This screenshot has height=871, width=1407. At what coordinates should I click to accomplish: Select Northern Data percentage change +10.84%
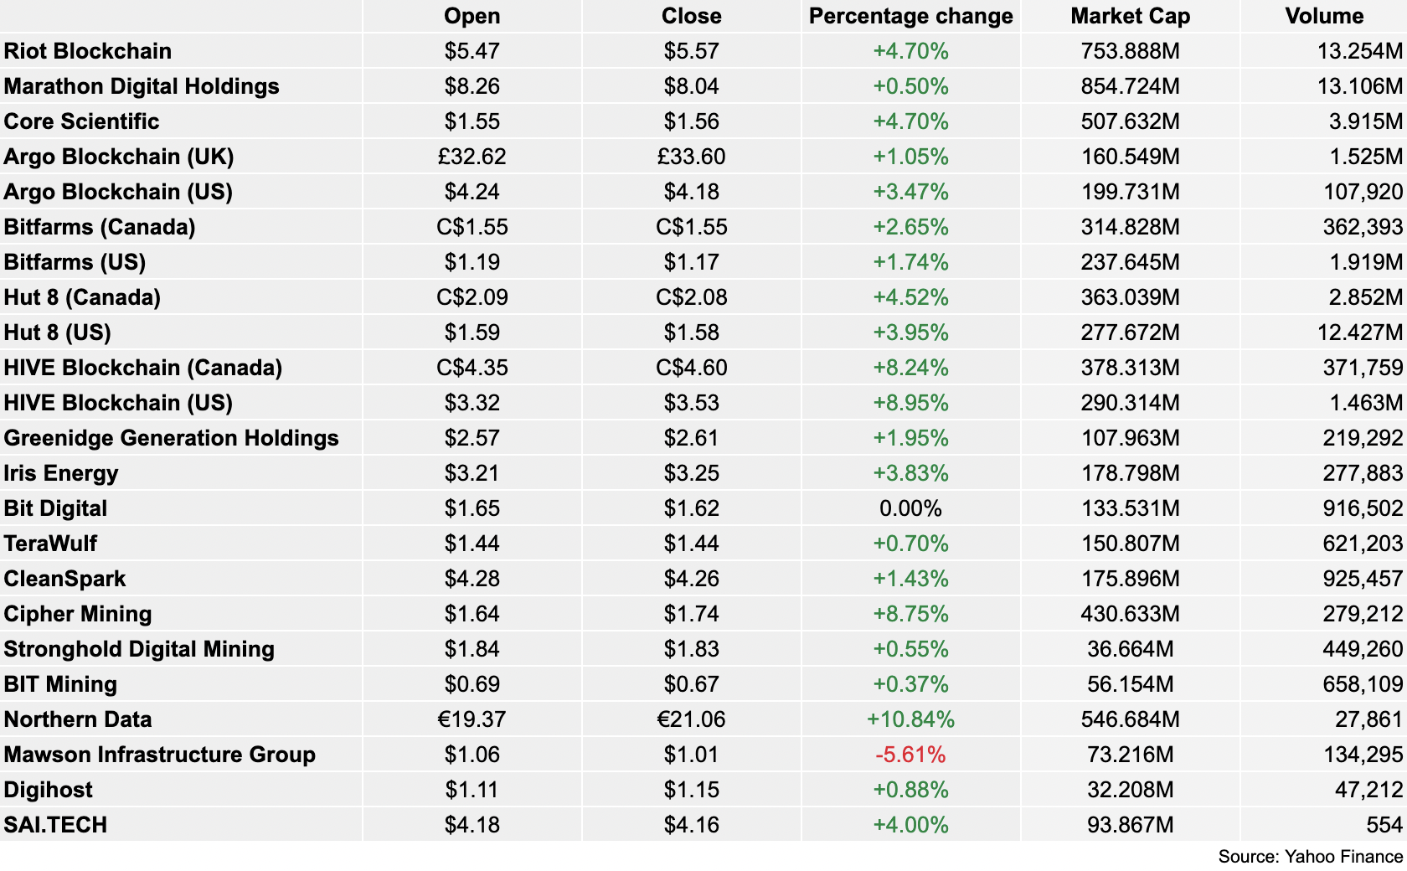[x=910, y=719]
